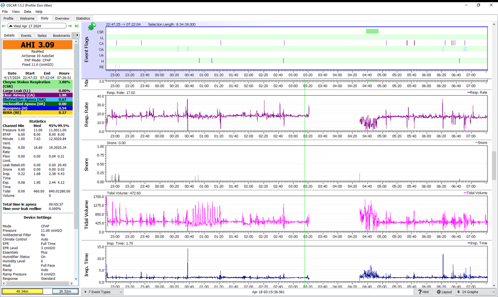Screen dimensions: 498x297
Task: Click the 'PAP Mode: CPAP' text
Action: (x=38, y=60)
